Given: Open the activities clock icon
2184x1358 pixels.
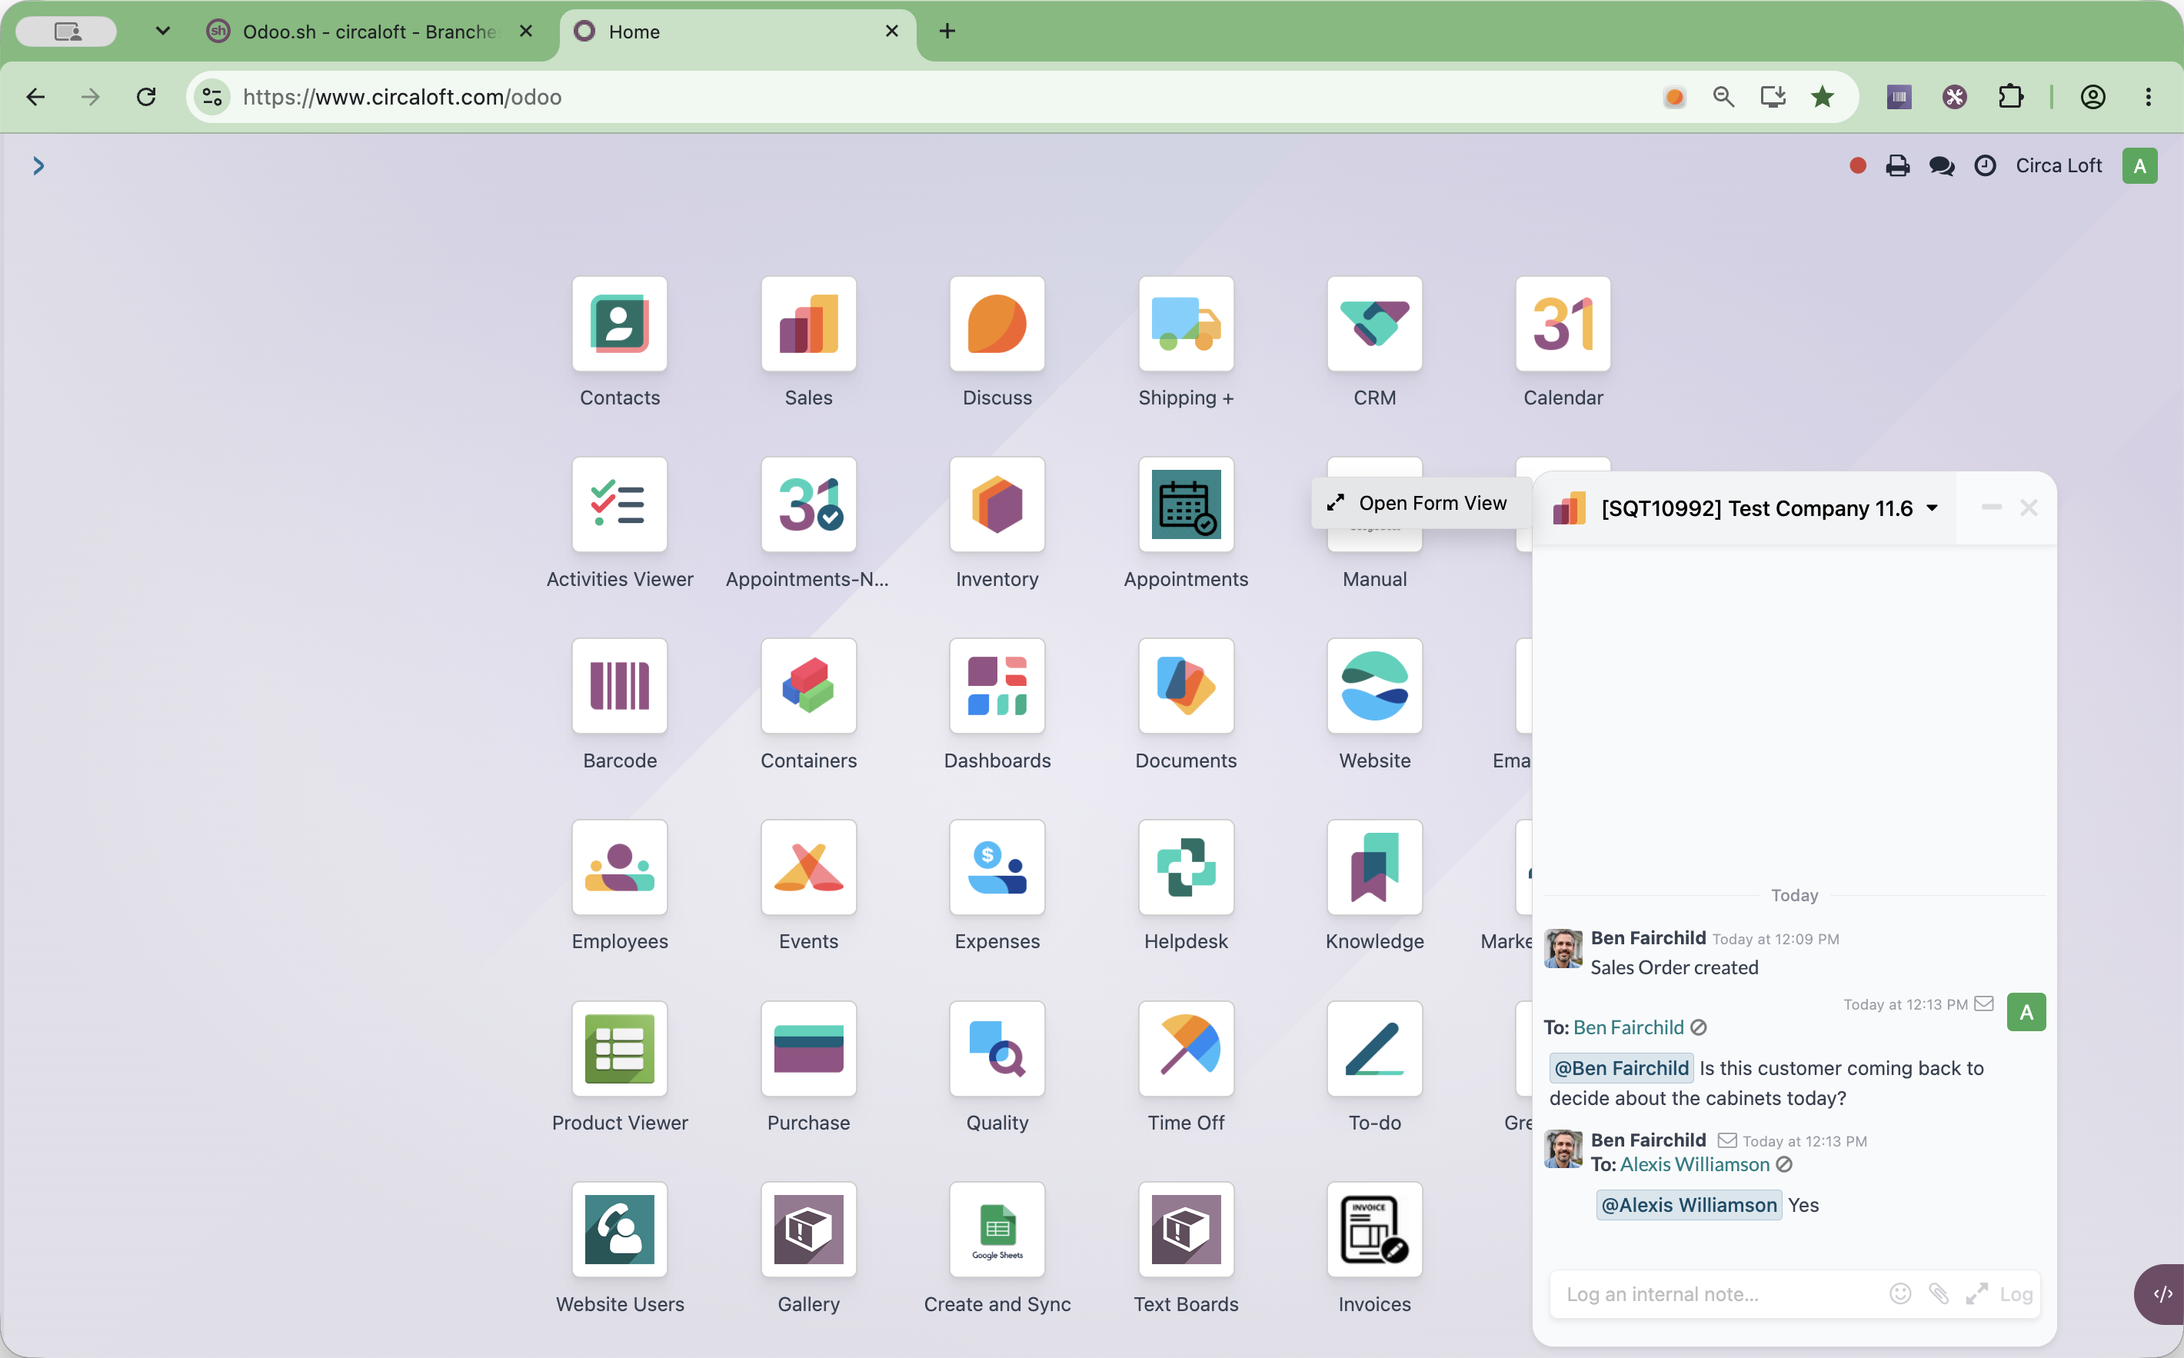Looking at the screenshot, I should coord(1985,165).
